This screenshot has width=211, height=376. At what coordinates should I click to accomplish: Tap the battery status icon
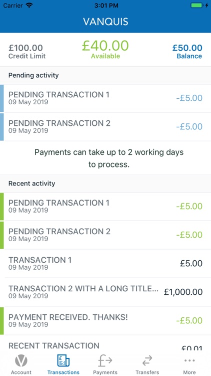[x=197, y=6]
